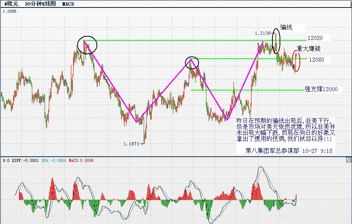Close the MACD indicator panel

(349, 160)
